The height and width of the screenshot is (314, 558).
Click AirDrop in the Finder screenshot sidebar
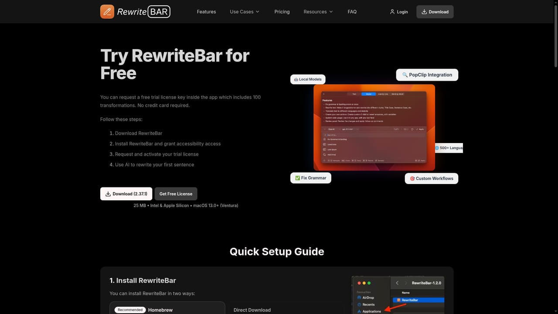pyautogui.click(x=365, y=297)
